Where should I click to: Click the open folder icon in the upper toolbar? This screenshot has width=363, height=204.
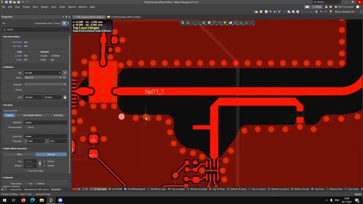click(256, 11)
